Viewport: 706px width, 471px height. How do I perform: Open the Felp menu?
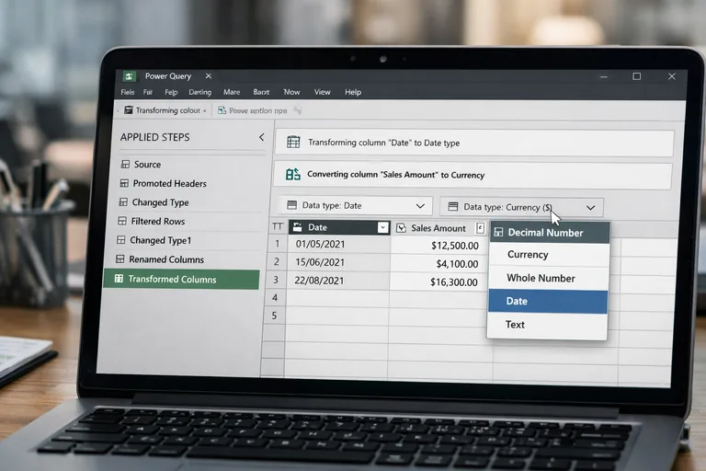pyautogui.click(x=171, y=92)
